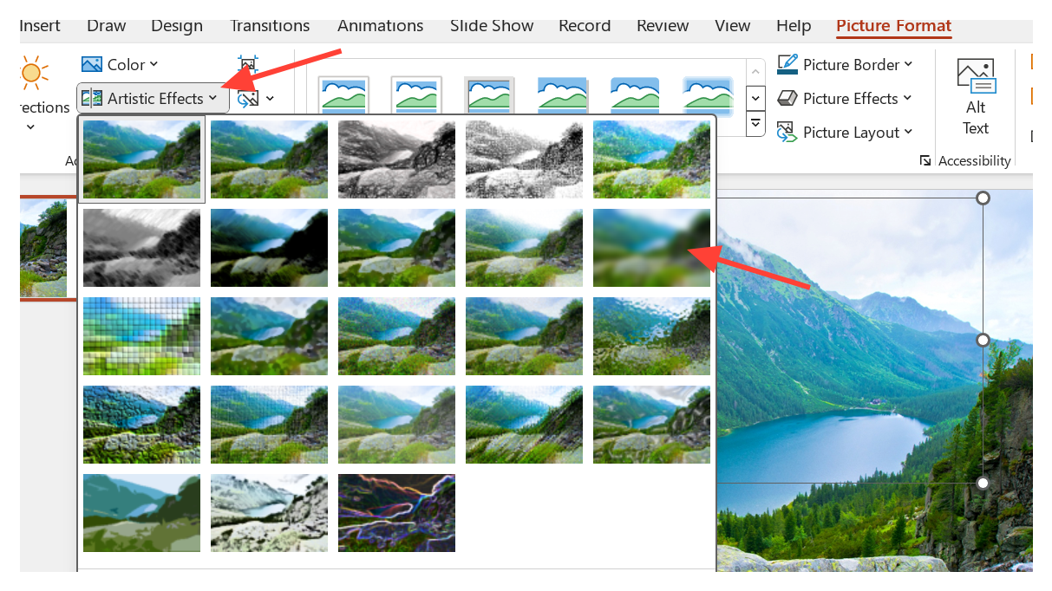The height and width of the screenshot is (591, 1052).
Task: Choose the Glow Edges effect thumbnail
Action: 396,513
